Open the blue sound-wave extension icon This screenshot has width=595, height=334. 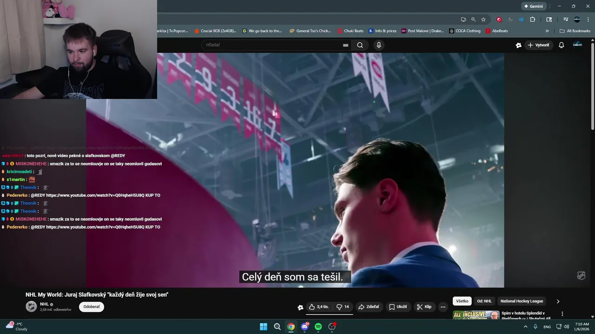coord(521,19)
